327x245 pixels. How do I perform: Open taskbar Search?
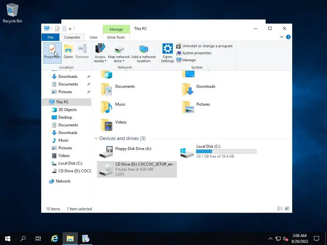tap(23, 239)
